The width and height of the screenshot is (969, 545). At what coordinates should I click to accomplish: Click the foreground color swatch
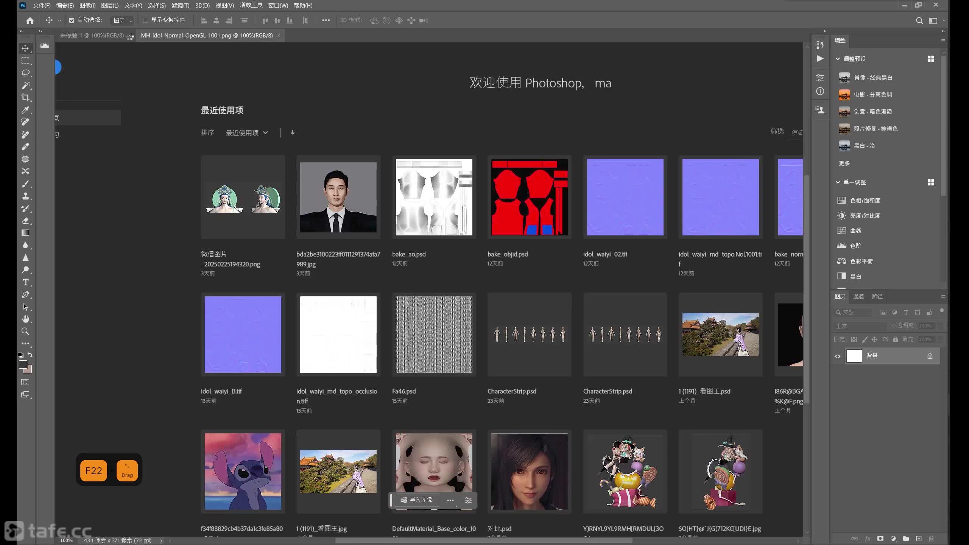pyautogui.click(x=23, y=364)
